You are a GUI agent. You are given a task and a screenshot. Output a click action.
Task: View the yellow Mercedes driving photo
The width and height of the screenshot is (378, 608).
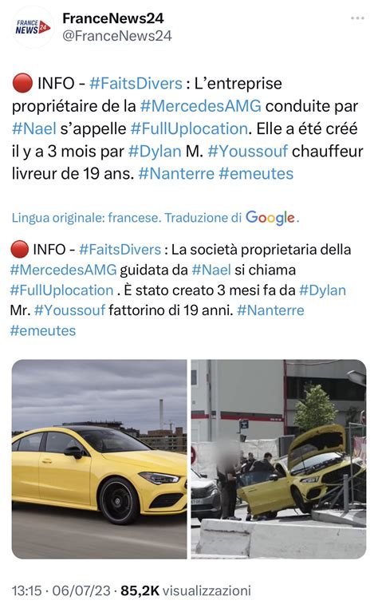99,459
